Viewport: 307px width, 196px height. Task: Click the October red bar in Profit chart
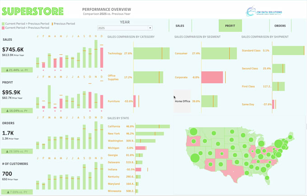pyautogui.click(x=90, y=100)
